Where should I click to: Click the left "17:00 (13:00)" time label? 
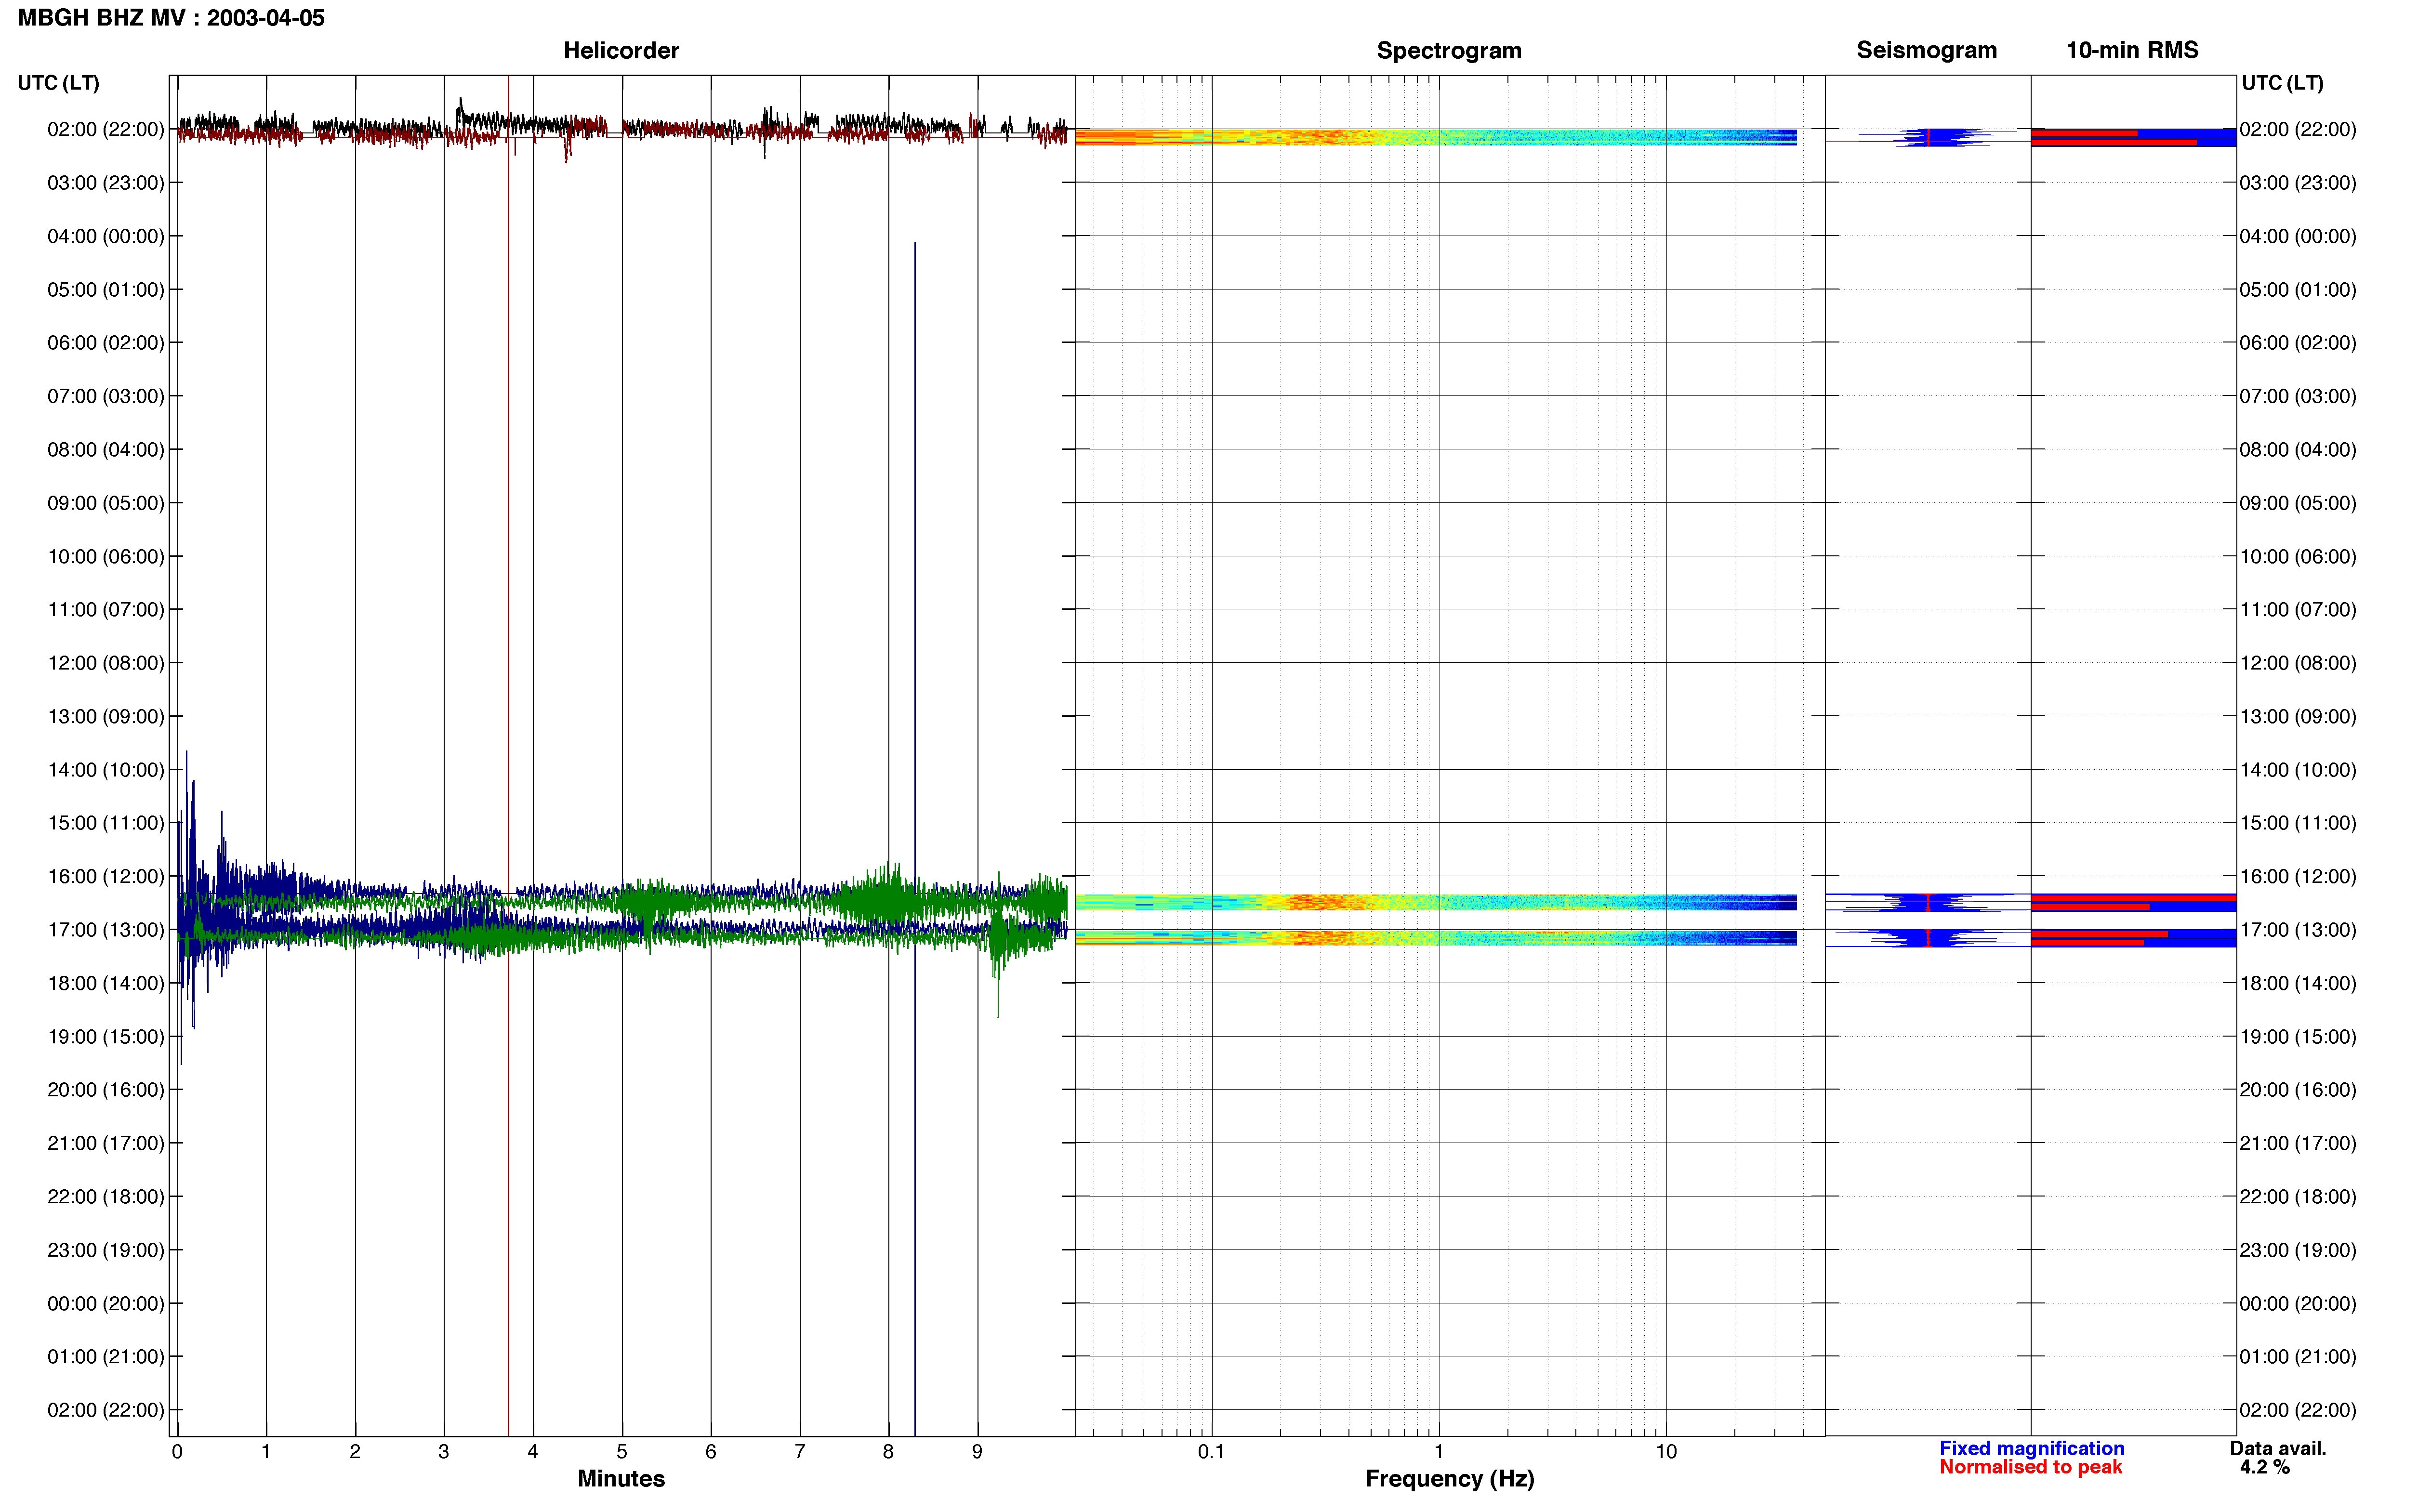(105, 929)
